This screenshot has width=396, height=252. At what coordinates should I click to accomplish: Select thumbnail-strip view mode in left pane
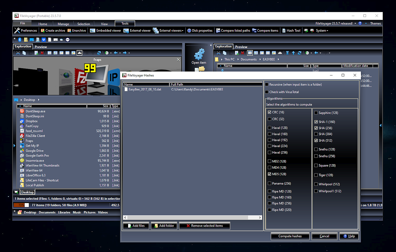[x=79, y=53]
